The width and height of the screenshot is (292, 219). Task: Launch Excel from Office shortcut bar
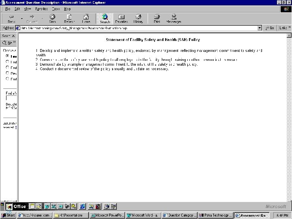click(x=54, y=206)
